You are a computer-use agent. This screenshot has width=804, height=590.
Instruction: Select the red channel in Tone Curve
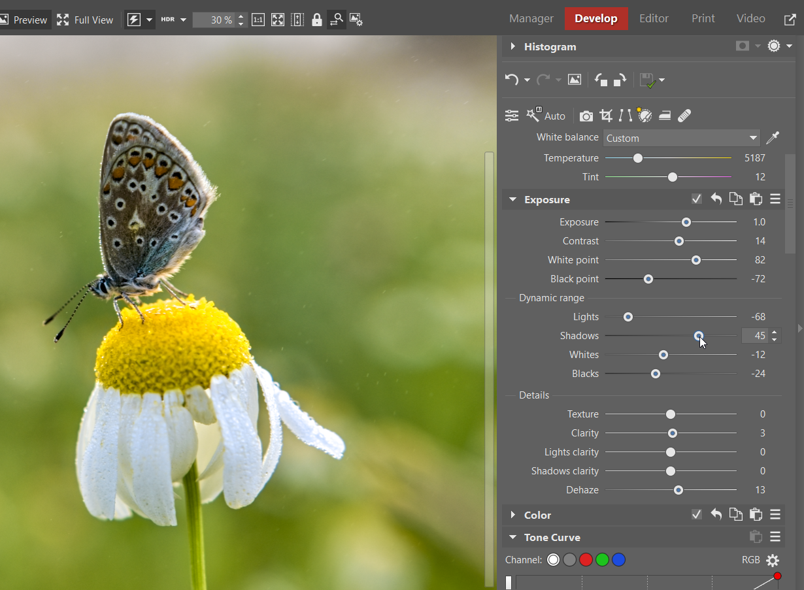[x=586, y=560]
